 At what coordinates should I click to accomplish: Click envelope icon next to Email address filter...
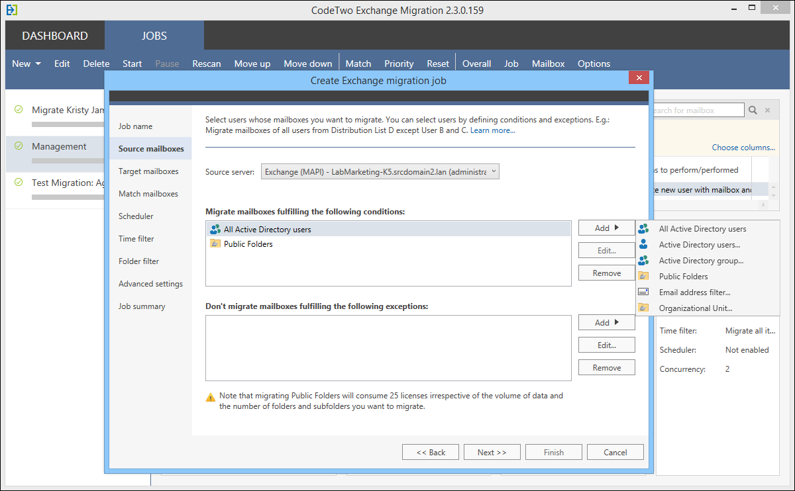point(643,292)
